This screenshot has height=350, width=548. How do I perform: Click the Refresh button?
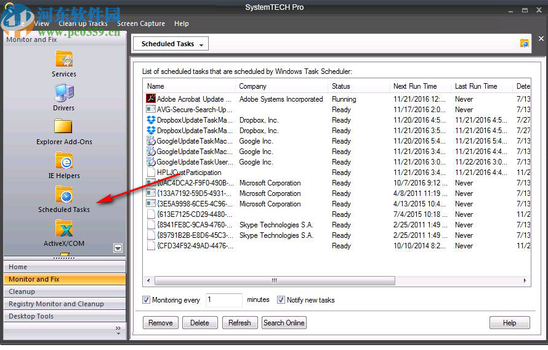tap(240, 323)
